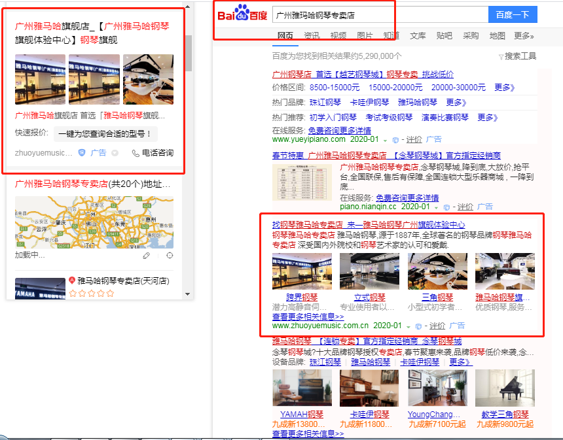Click the blue shield icon beside zhuoyuemusic
The width and height of the screenshot is (563, 440).
pos(82,153)
